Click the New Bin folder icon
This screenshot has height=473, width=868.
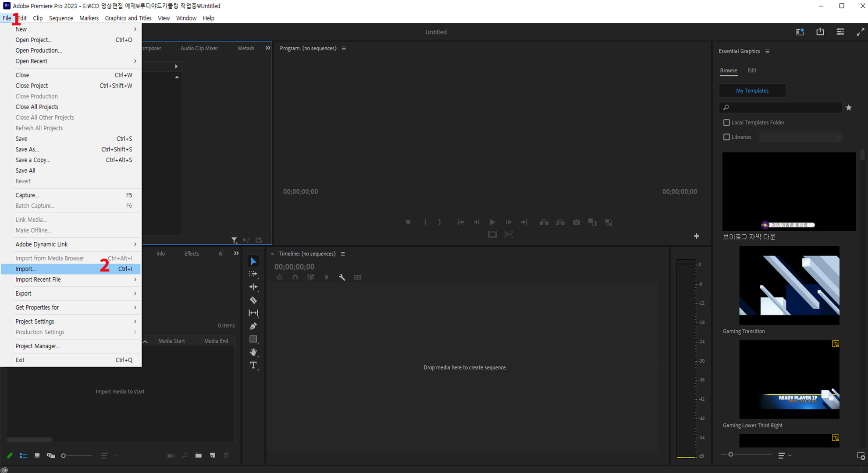[x=199, y=455]
